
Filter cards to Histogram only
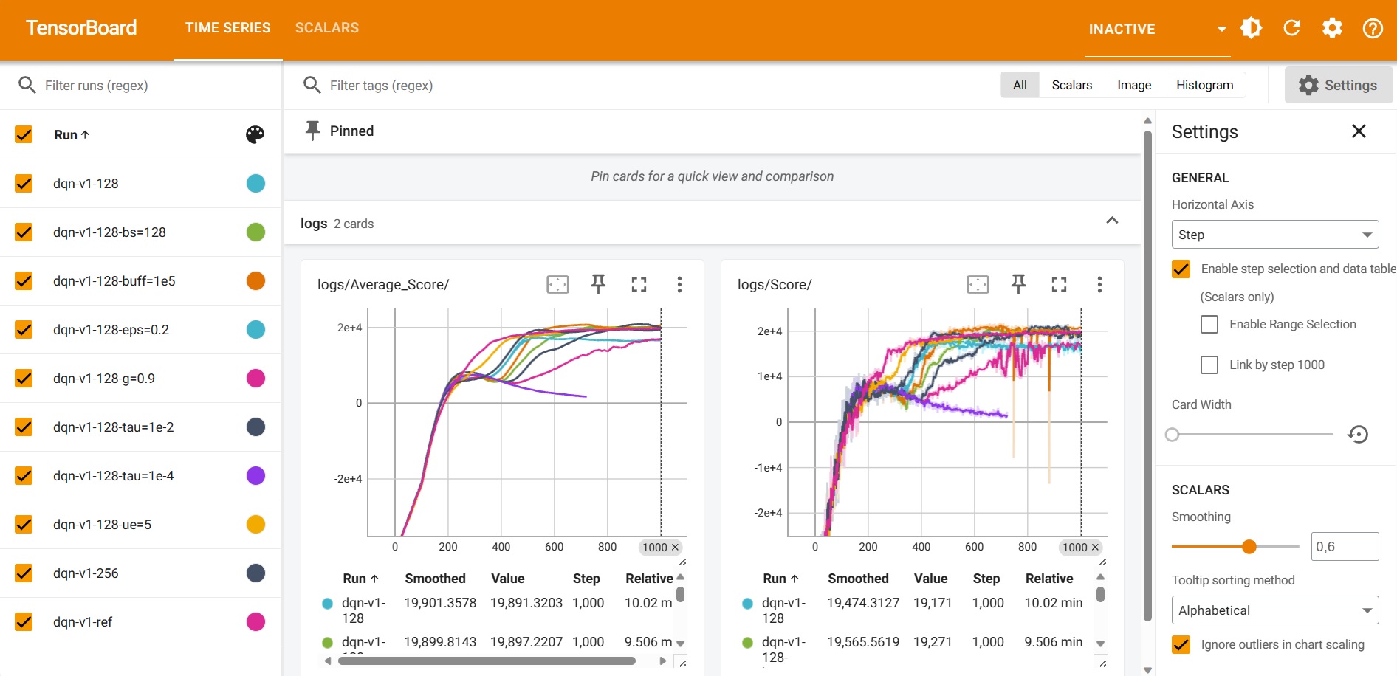tap(1204, 85)
